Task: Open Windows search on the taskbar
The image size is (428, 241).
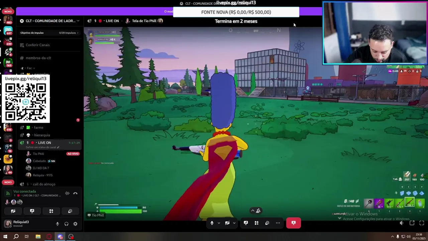Action: click(16, 237)
